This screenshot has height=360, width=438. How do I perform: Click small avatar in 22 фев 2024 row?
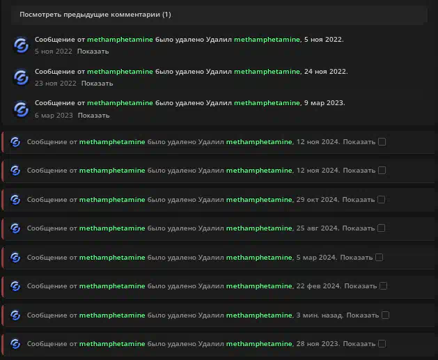(15, 286)
